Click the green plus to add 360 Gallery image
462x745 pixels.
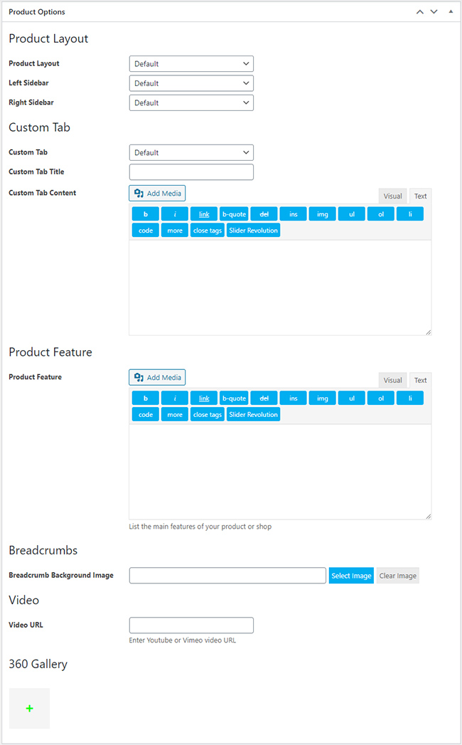29,709
